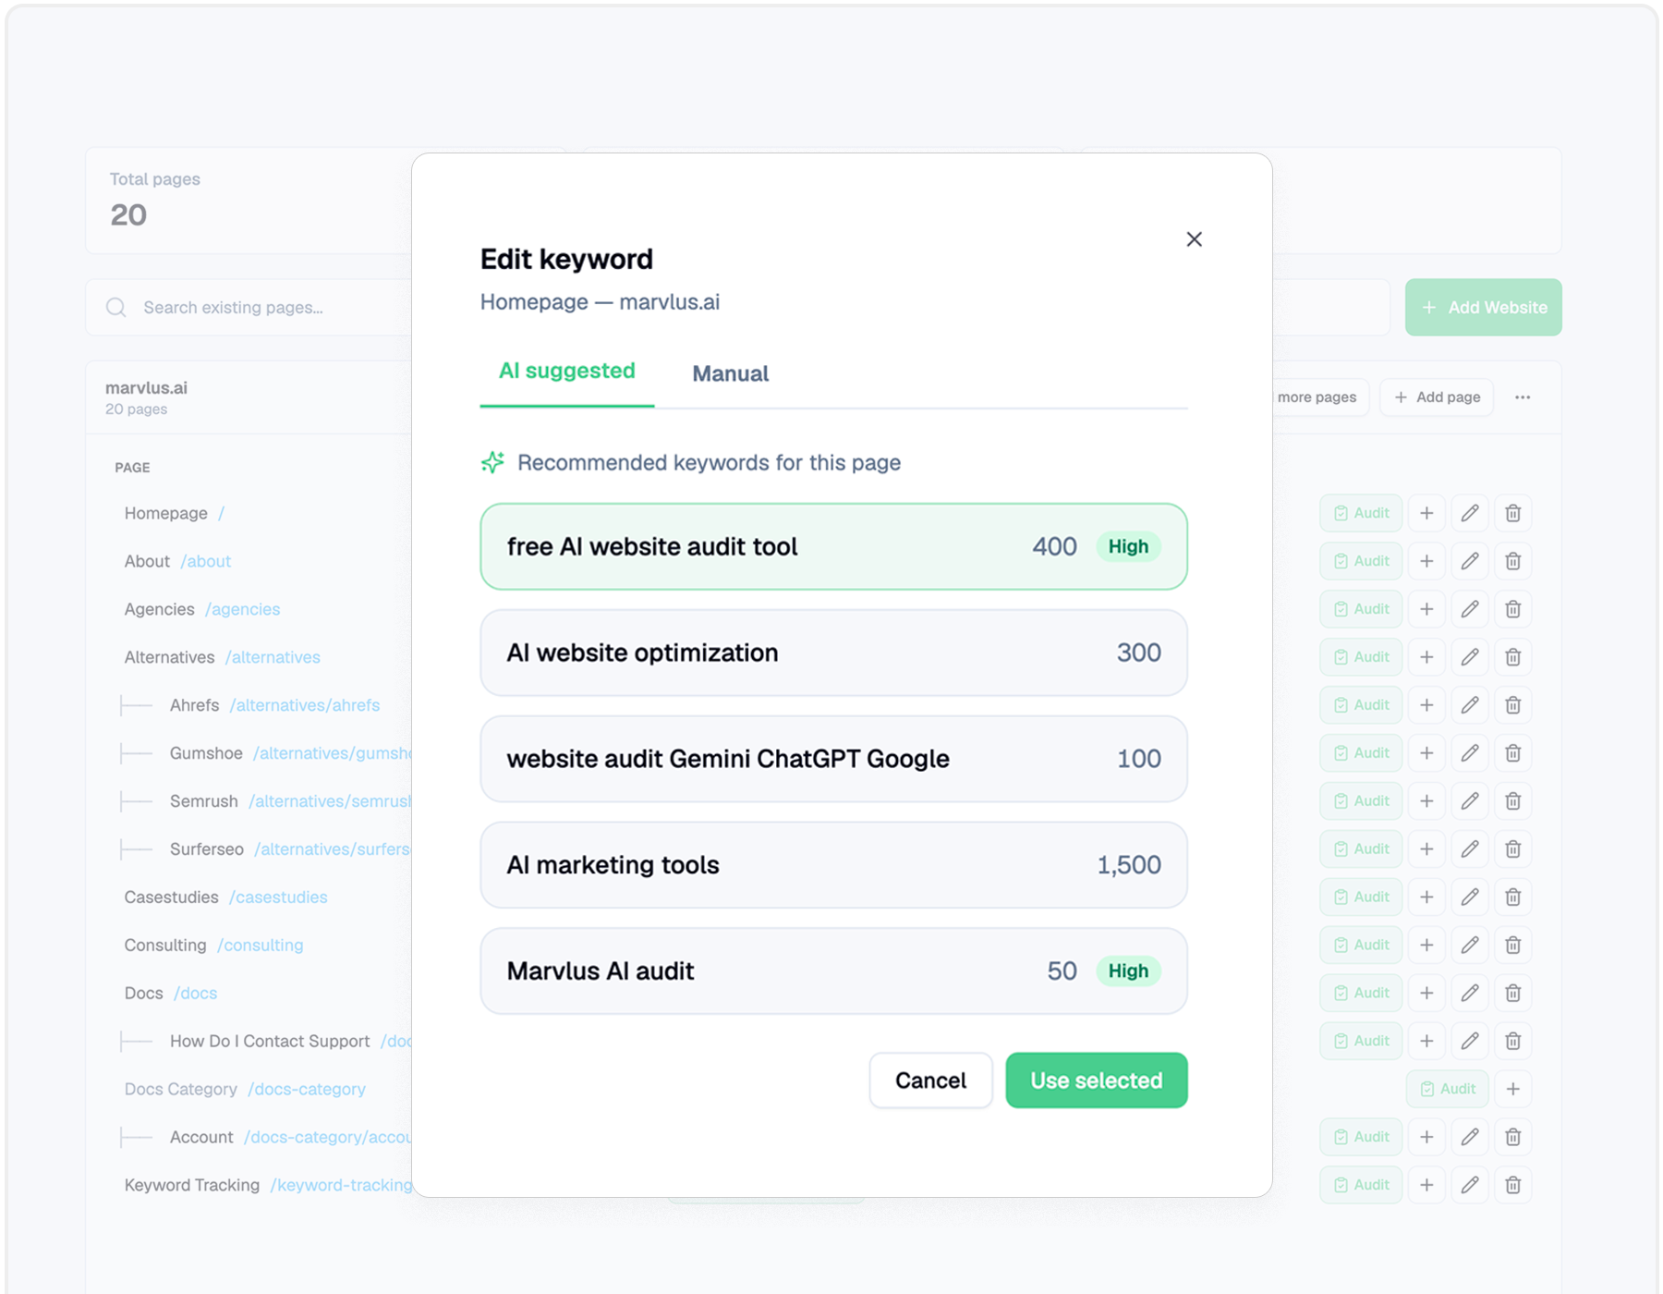Remove the Agencies page using trash icon
Screen dimensions: 1663x1294
(1513, 609)
